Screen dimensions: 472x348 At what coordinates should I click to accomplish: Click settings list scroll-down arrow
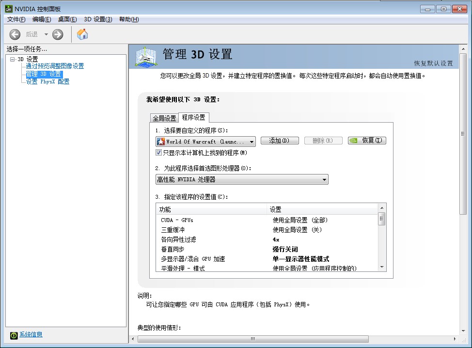tap(382, 267)
